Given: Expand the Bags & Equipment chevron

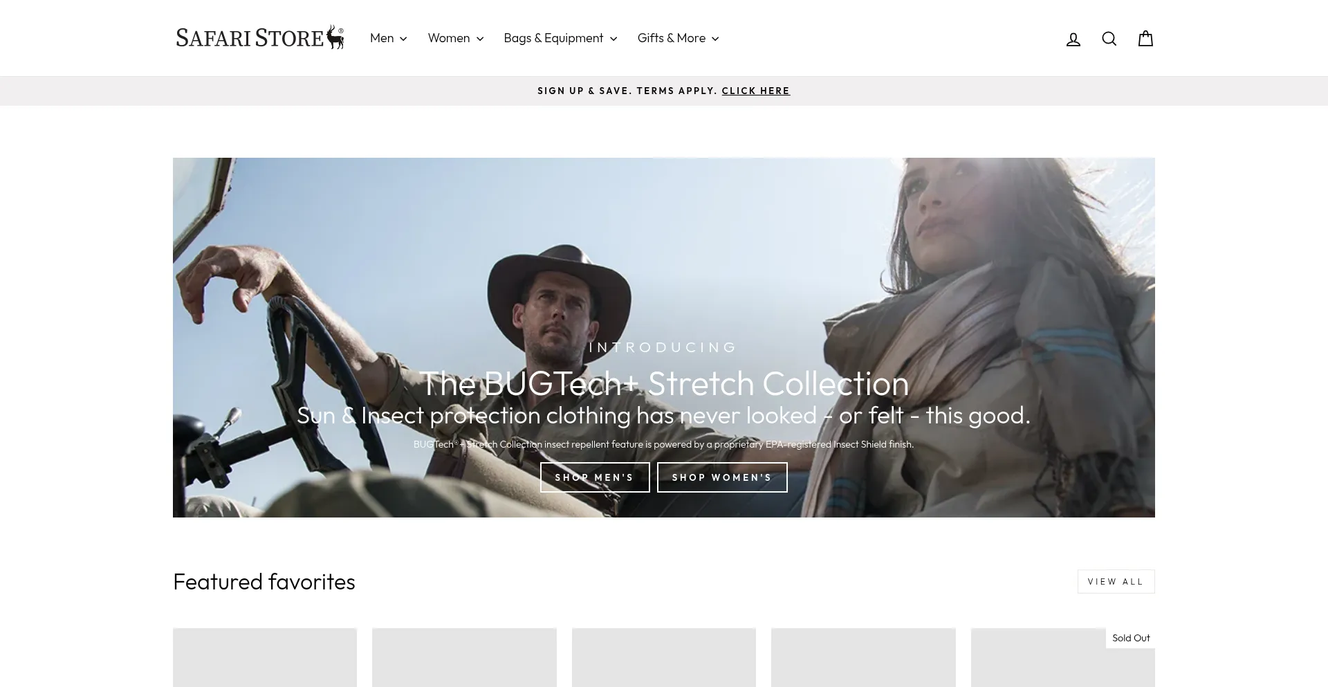Looking at the screenshot, I should (x=614, y=39).
